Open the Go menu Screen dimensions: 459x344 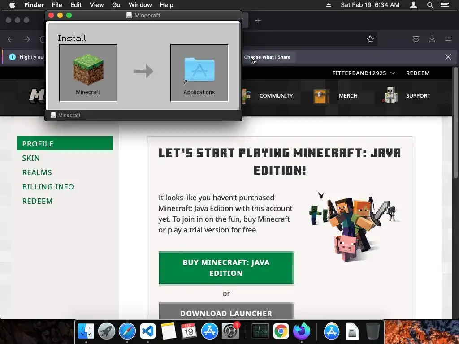point(116,5)
